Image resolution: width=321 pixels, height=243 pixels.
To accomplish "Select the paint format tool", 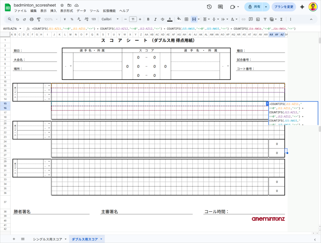I will pos(39,19).
